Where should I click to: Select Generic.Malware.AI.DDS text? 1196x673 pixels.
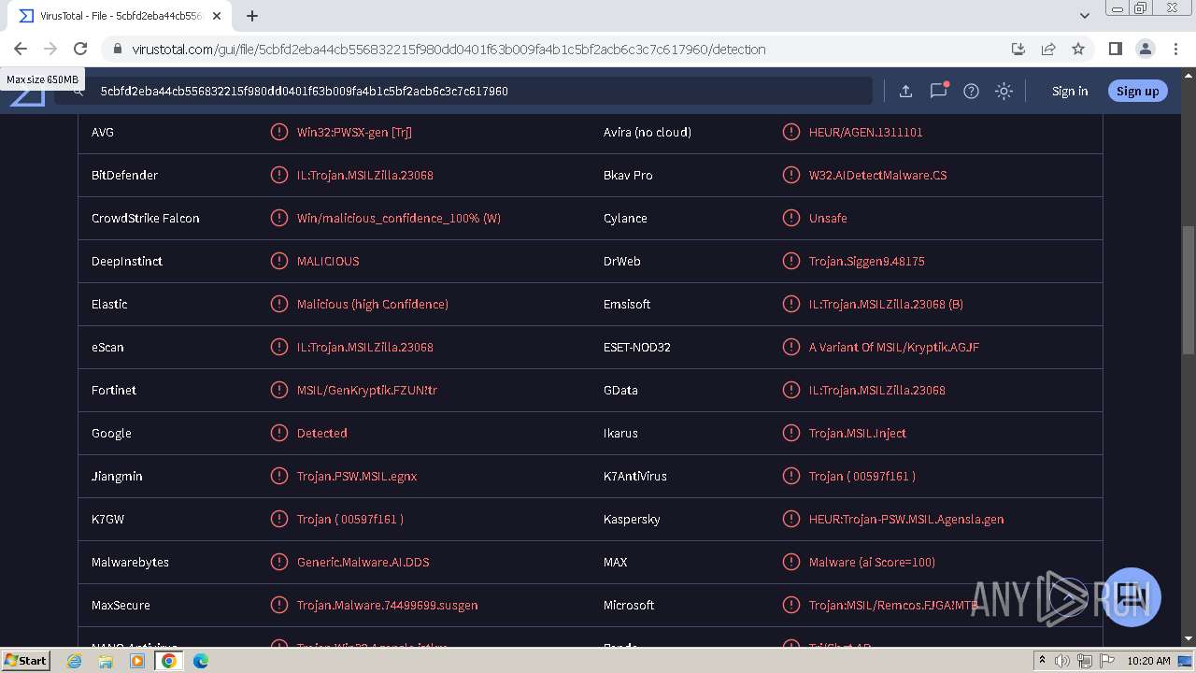(x=363, y=562)
